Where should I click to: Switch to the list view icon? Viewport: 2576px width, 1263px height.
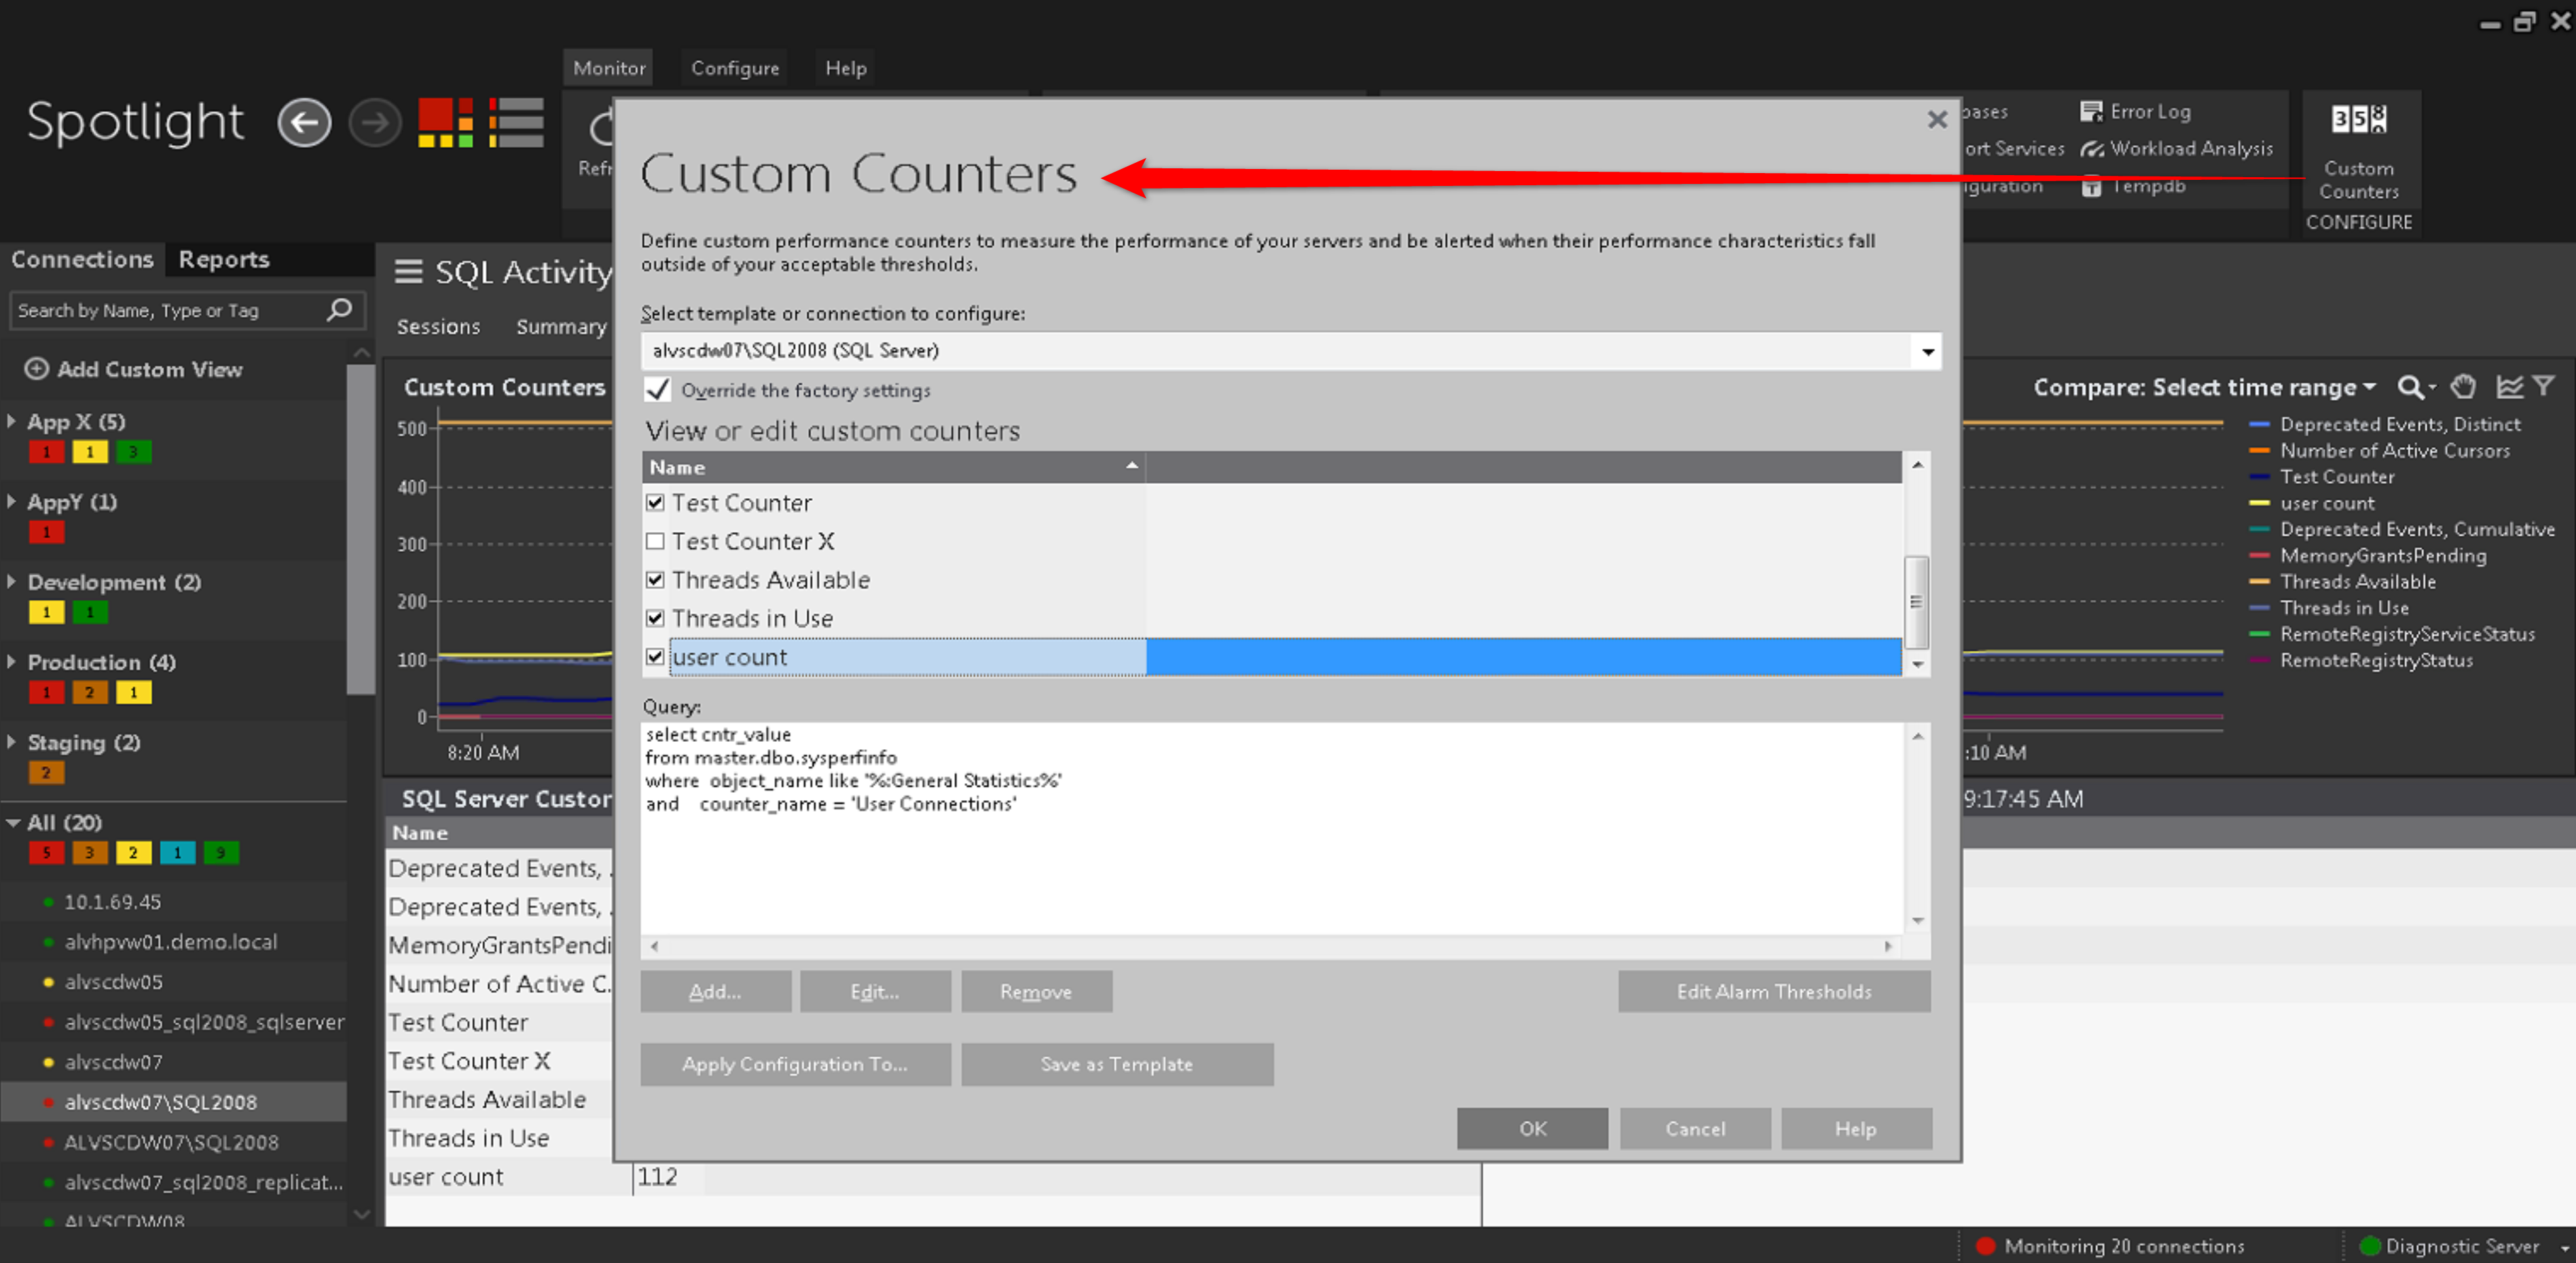click(x=517, y=124)
